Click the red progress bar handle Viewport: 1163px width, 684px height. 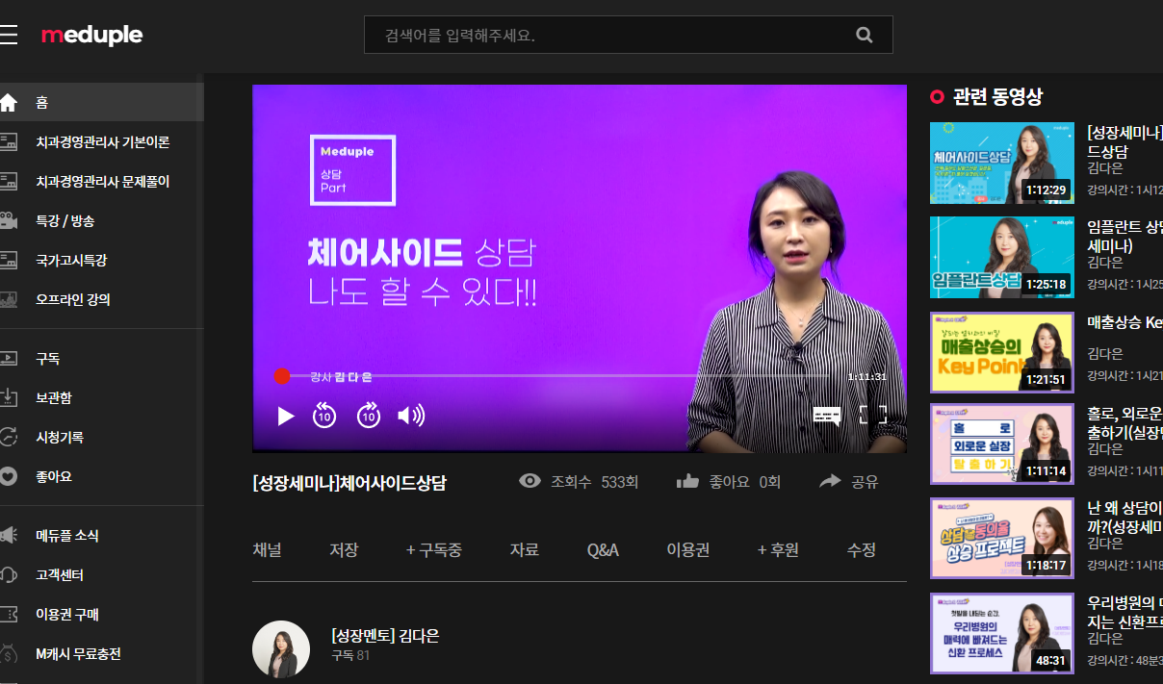(x=282, y=376)
